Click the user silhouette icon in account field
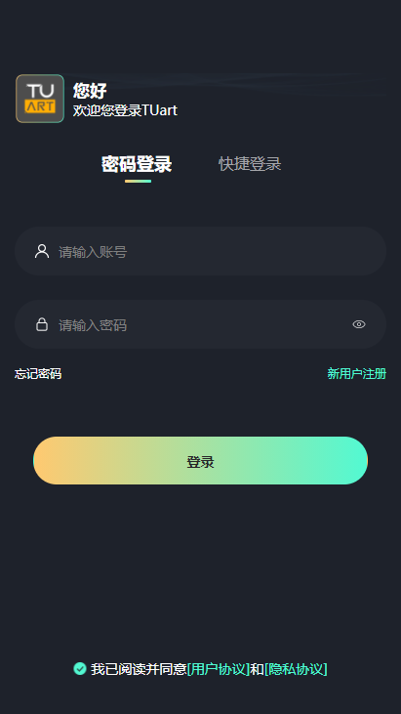The width and height of the screenshot is (401, 714). click(x=42, y=251)
